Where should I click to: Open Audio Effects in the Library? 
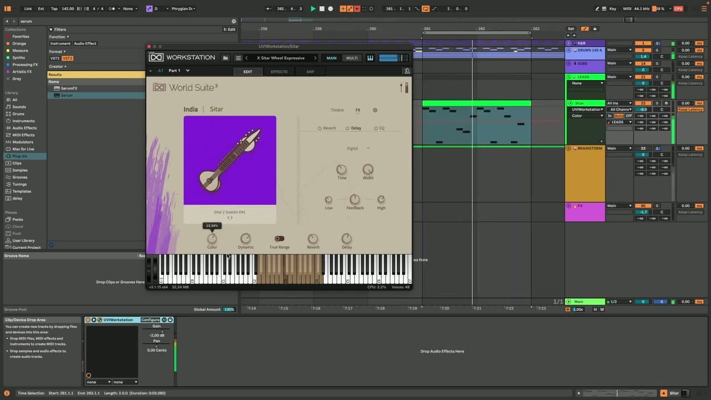[x=24, y=128]
